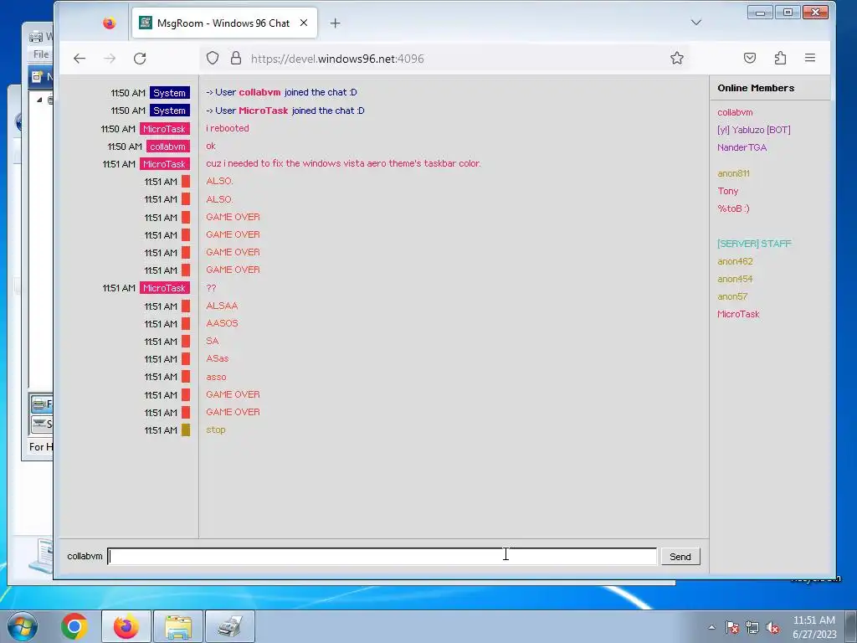
Task: Open the network tray icon
Action: pyautogui.click(x=752, y=627)
